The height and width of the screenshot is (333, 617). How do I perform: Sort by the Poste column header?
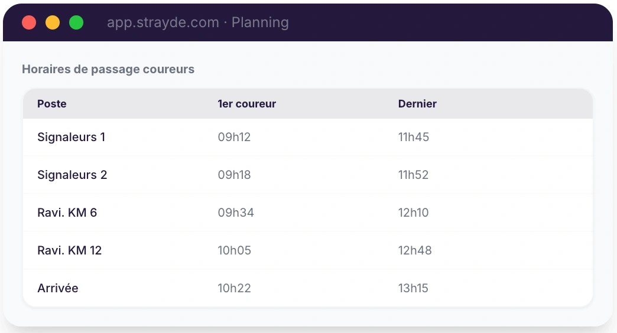[x=52, y=104]
